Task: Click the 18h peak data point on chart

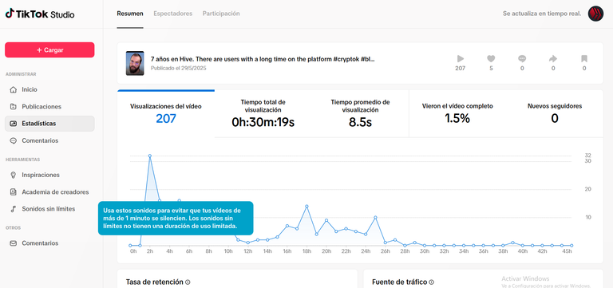Action: pos(306,206)
